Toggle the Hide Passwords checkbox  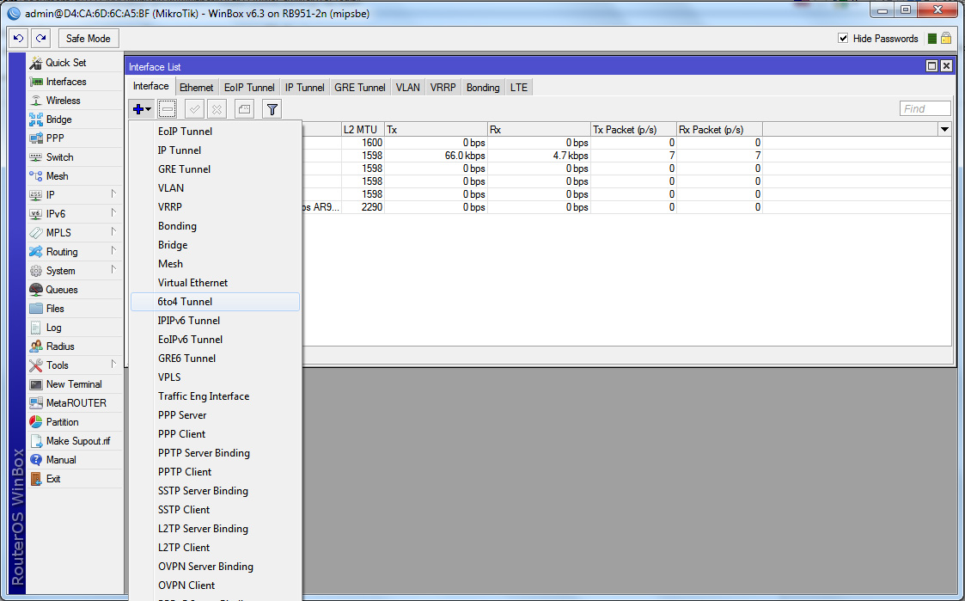(843, 39)
